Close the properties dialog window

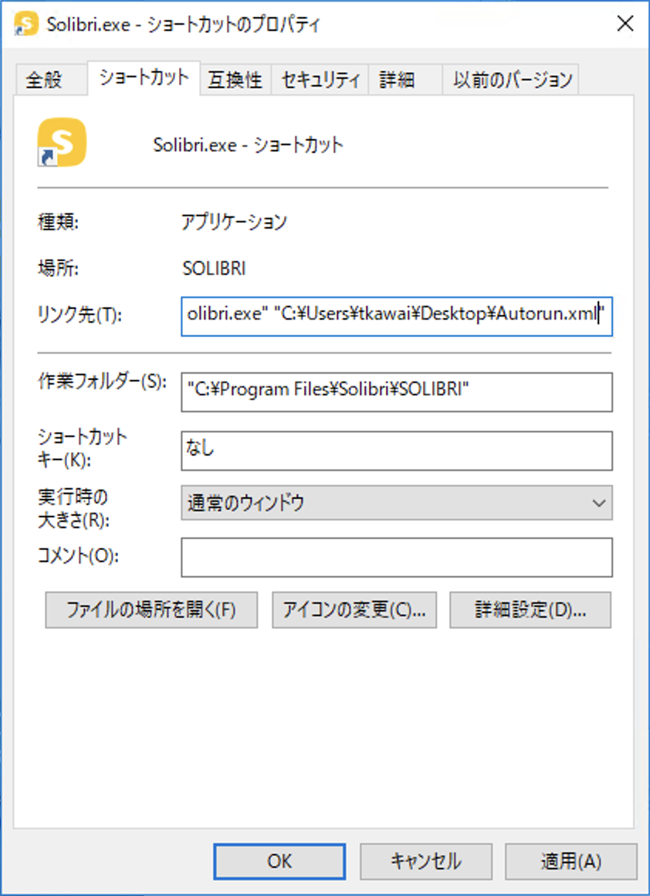pyautogui.click(x=625, y=23)
